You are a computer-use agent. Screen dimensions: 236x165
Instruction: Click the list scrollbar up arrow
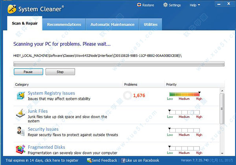point(222,91)
